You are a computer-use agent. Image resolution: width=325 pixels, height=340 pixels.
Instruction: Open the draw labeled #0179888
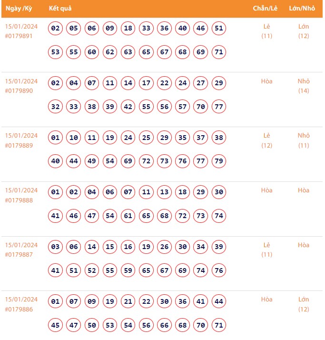pyautogui.click(x=19, y=200)
